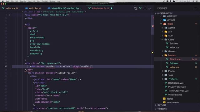Place cursor in line 37 v-for code
Image resolution: width=200 pixels, height=112 pixels.
click(x=61, y=66)
